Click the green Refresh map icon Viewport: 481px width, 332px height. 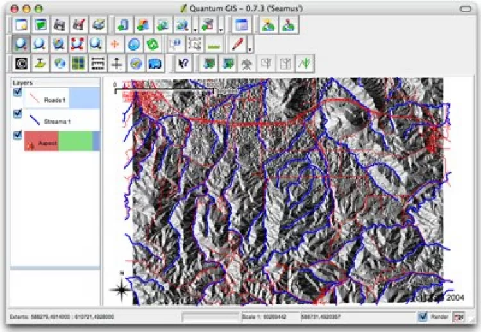tap(153, 44)
